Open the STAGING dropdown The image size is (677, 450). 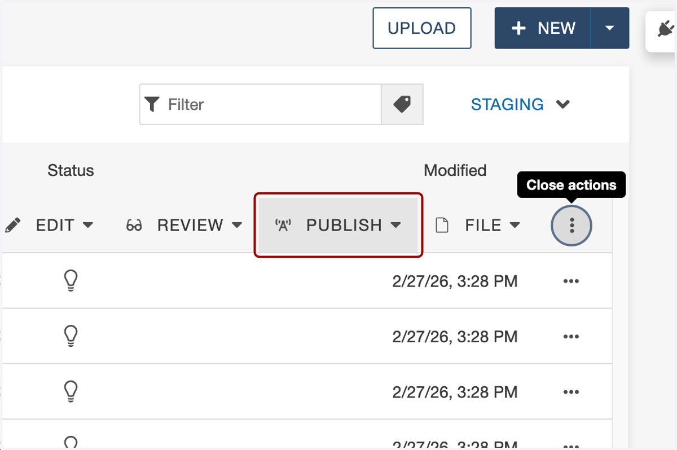tap(520, 104)
